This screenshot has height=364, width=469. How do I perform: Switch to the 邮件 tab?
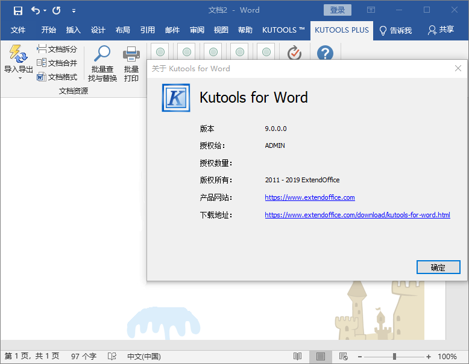point(172,30)
